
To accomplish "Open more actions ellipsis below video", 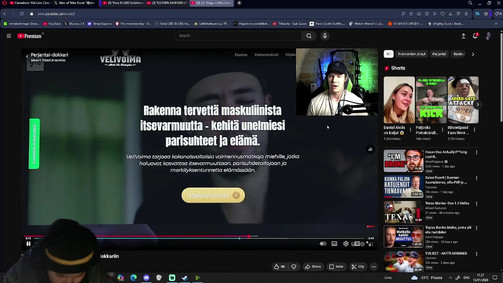I will (374, 266).
